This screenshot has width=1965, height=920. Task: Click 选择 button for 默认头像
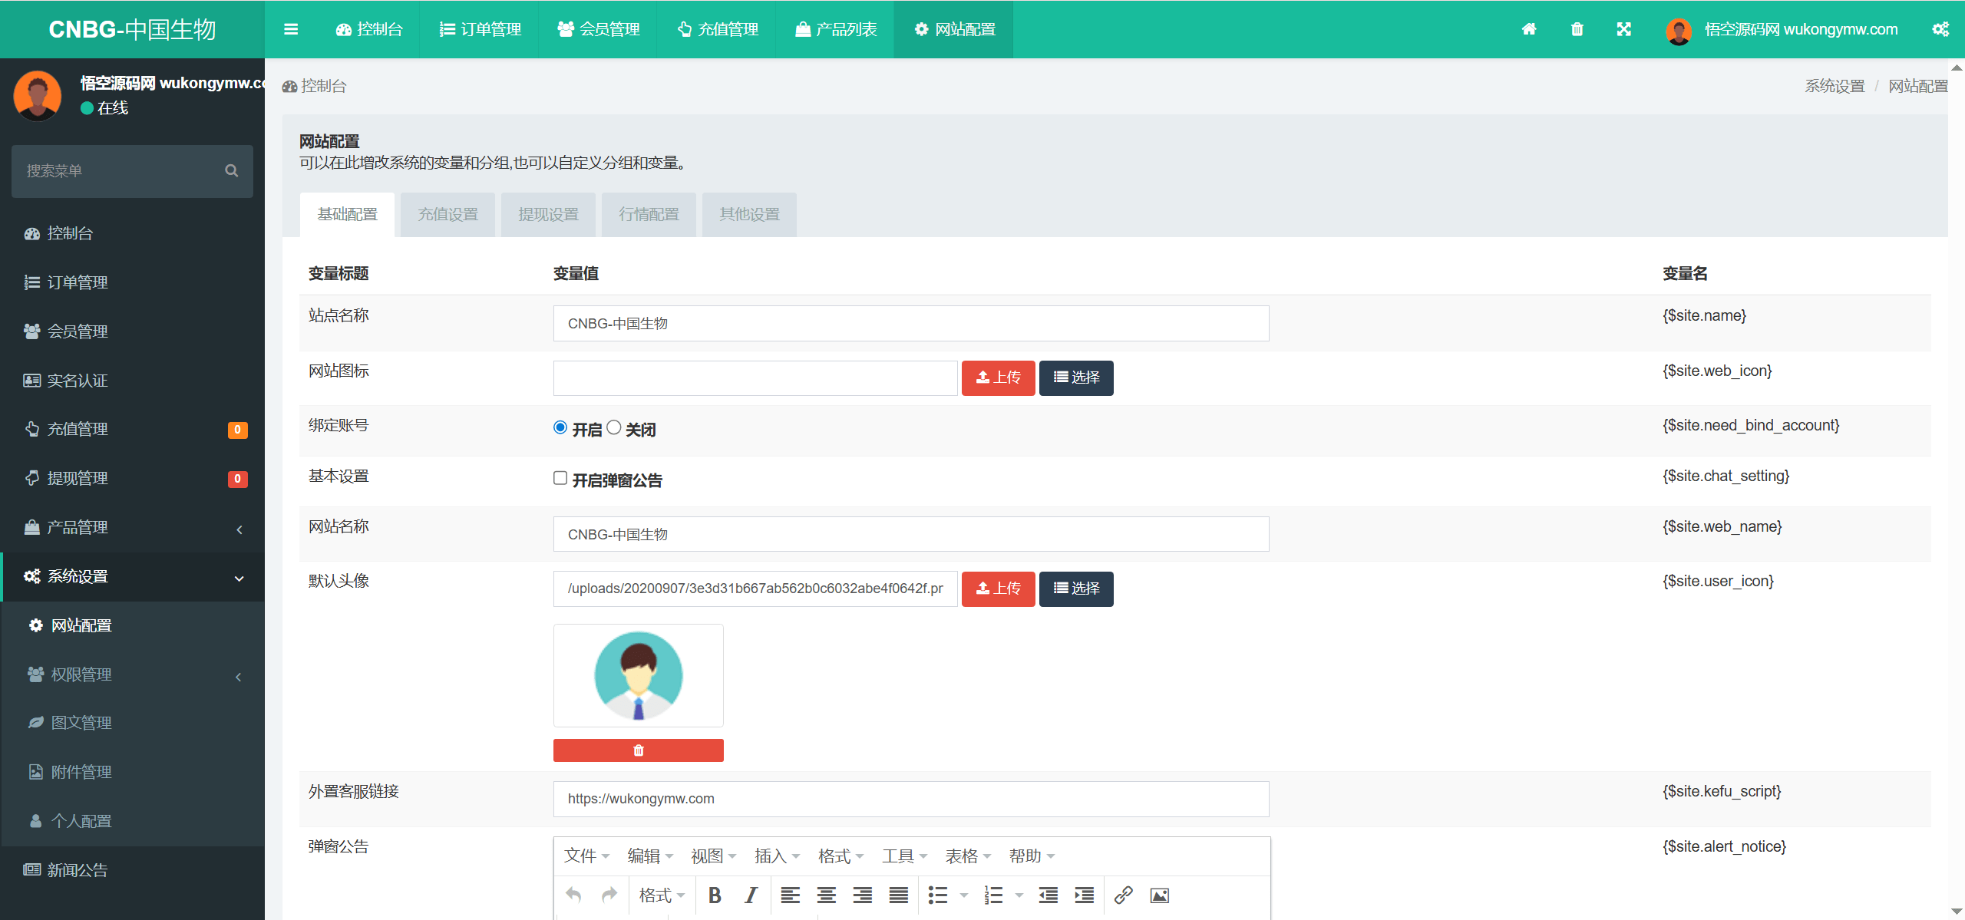(x=1076, y=589)
